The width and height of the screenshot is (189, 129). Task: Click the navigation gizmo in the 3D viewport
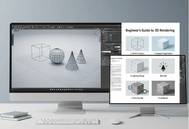(x=98, y=33)
